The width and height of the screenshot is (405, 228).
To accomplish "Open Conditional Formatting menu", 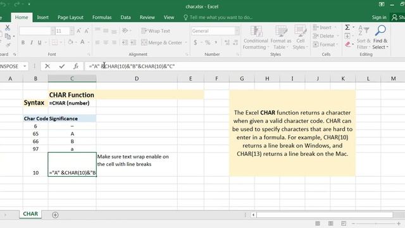I will 256,37.
